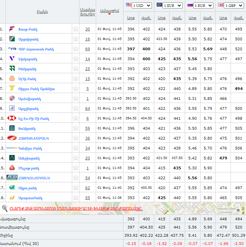Mark Ամերիաբանկ with the favorite star

pyautogui.click(x=76, y=158)
